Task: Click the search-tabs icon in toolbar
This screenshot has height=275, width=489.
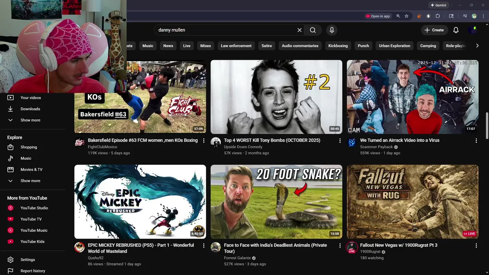Action: pyautogui.click(x=451, y=16)
